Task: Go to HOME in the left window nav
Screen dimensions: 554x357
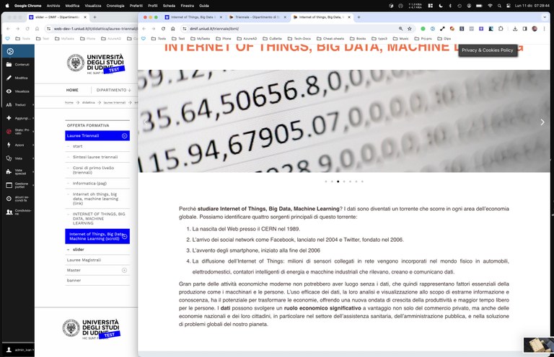Action: [x=72, y=90]
